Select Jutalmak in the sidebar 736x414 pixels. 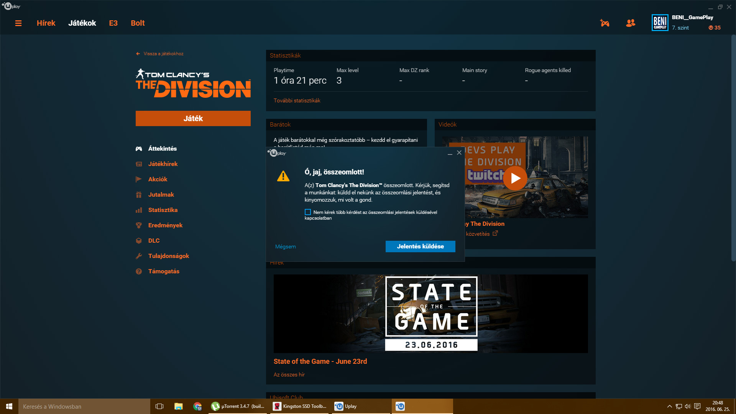tap(161, 195)
